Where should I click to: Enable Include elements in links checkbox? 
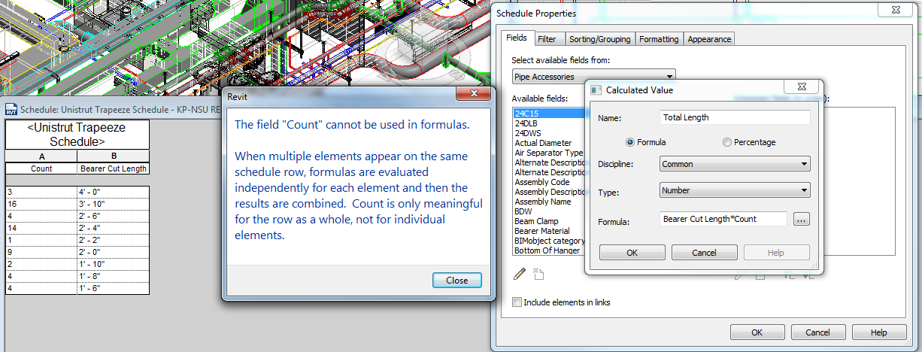(517, 302)
